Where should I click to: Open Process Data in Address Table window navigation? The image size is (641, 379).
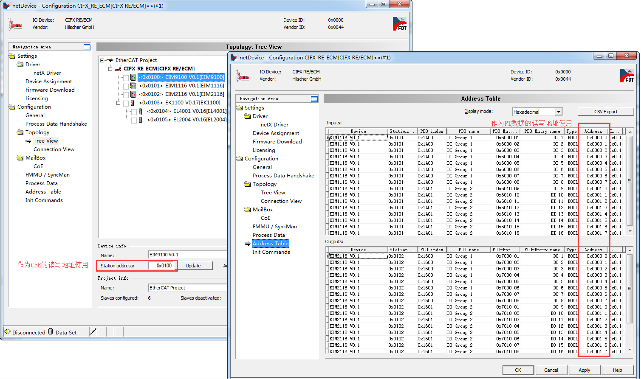269,235
